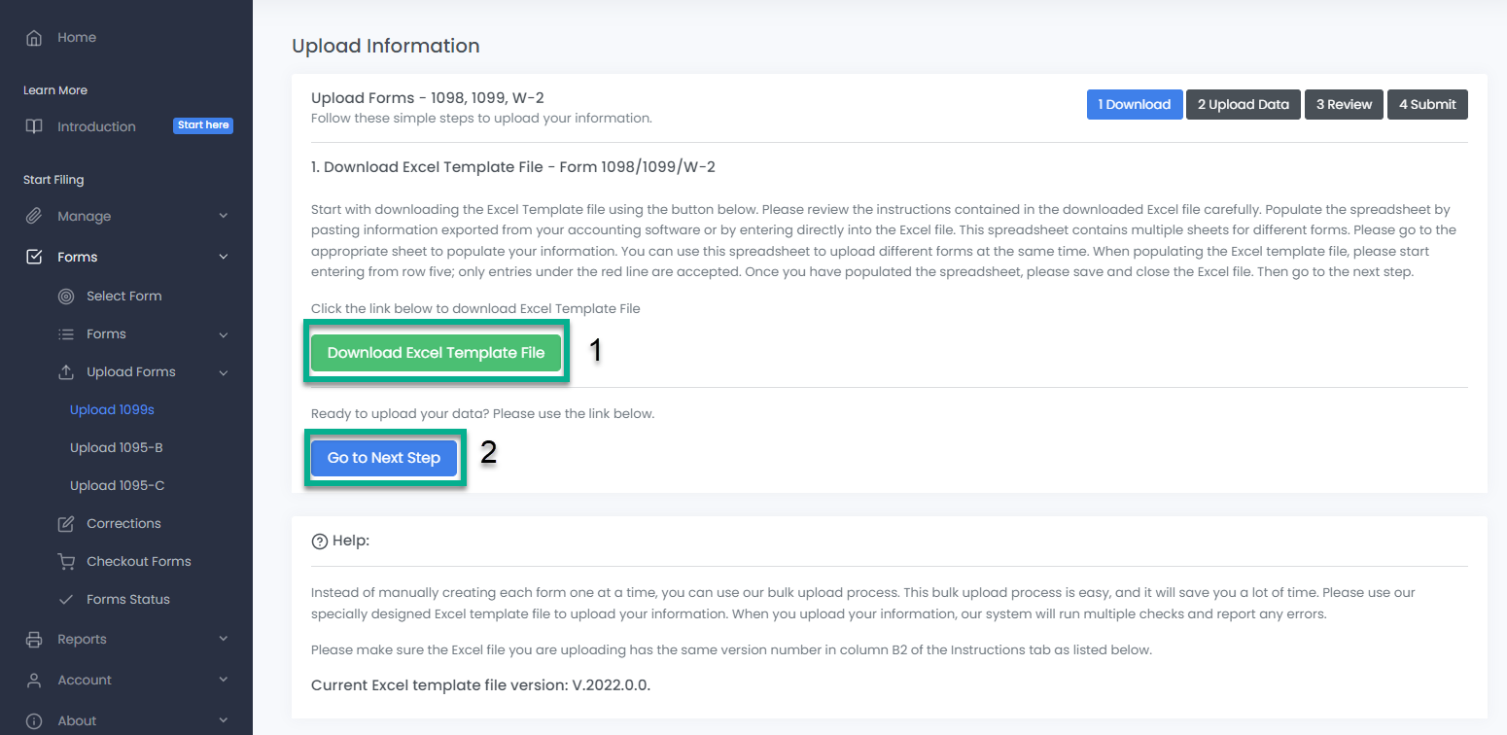Switch to the 2 Upload Data step
Viewport: 1507px width, 735px height.
1243,105
